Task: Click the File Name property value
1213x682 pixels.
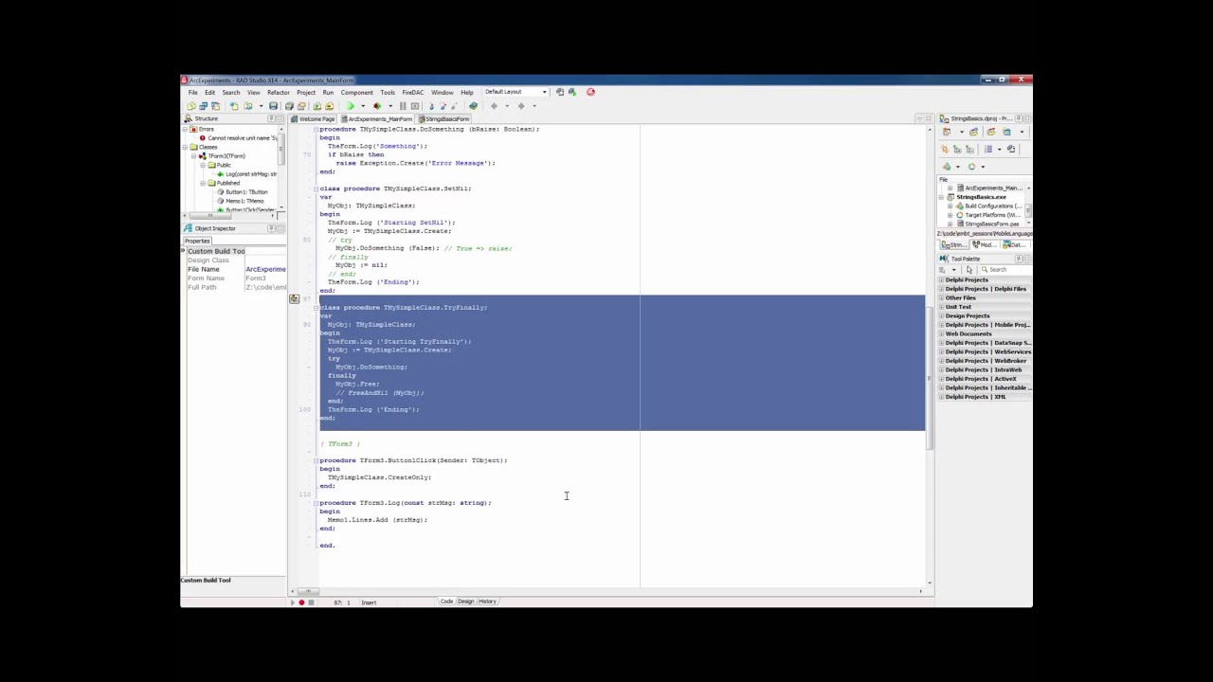Action: (x=266, y=269)
